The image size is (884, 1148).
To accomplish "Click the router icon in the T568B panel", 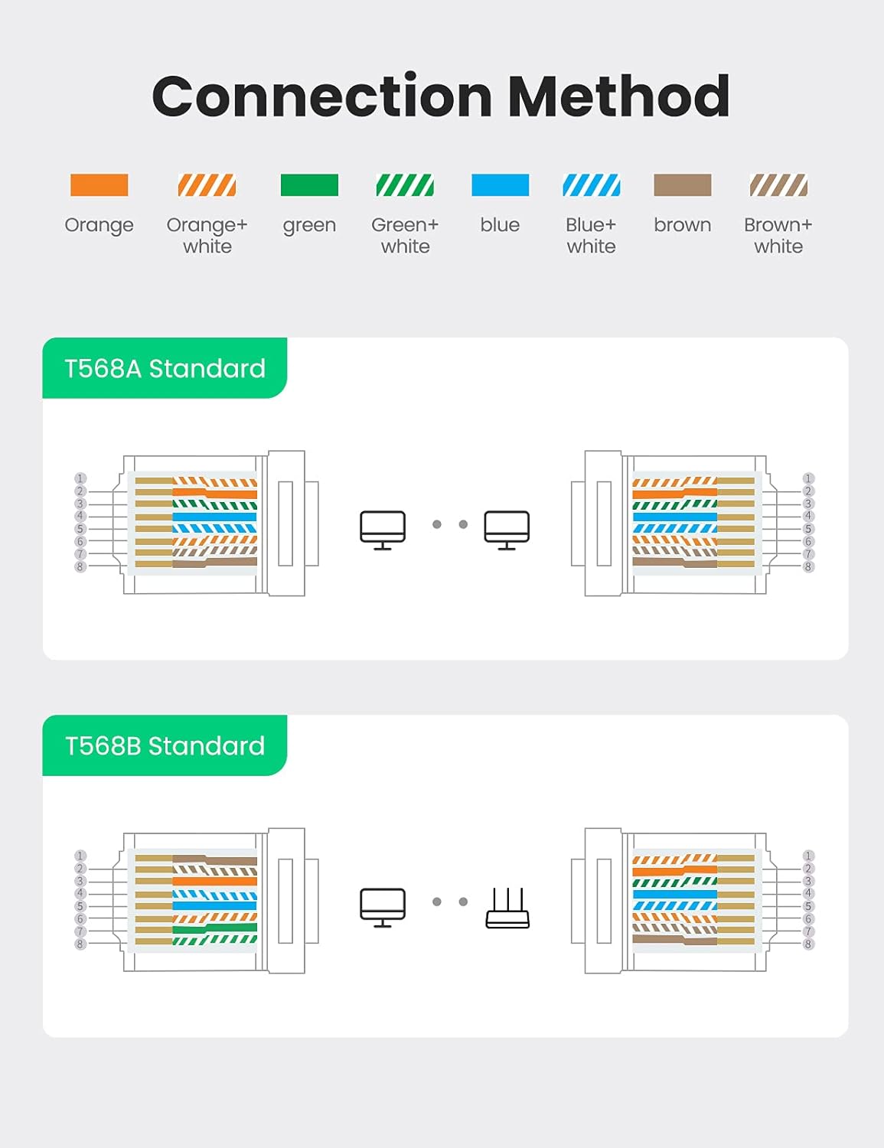I will (507, 908).
